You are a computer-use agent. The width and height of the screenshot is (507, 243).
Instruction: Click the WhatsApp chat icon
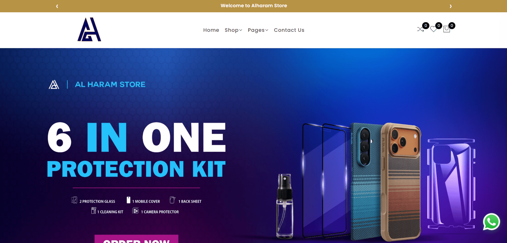tap(491, 222)
